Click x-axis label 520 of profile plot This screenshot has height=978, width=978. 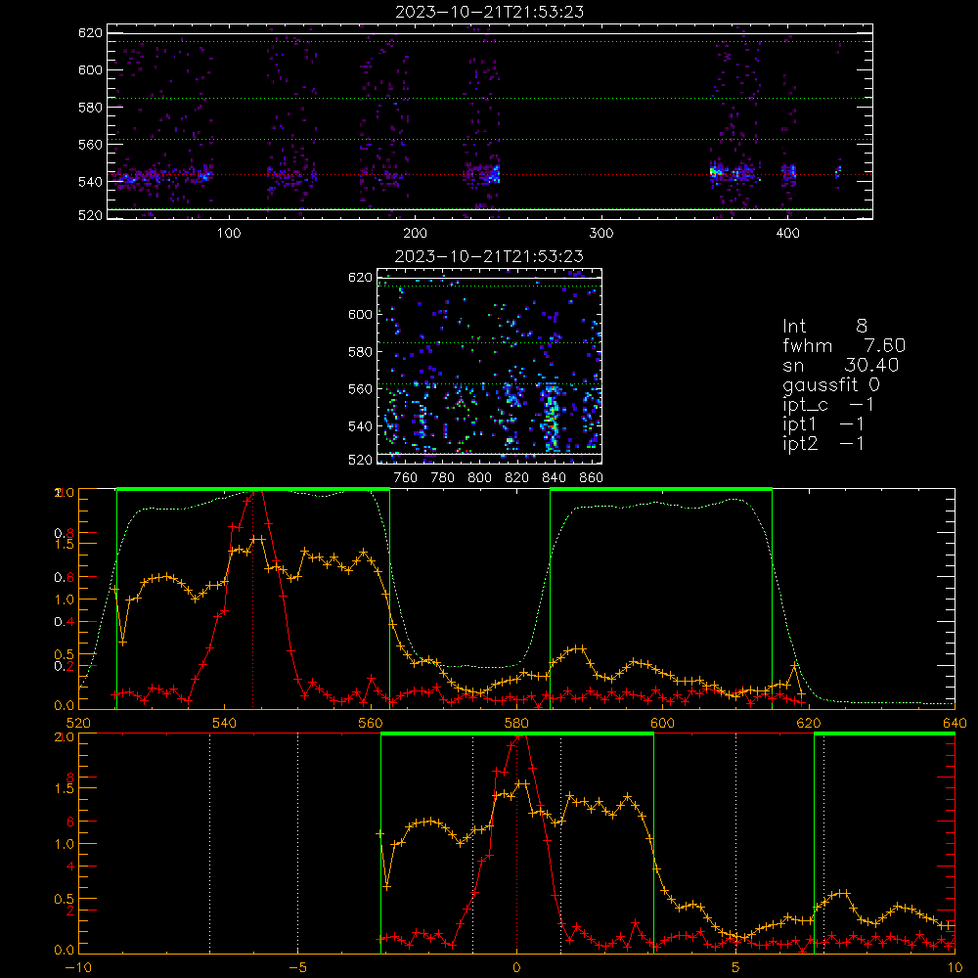(78, 723)
